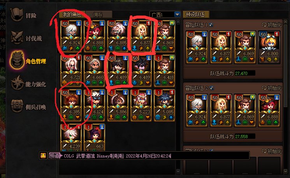Viewport: 290px width, 178px height.
Task: Open the 频道 channel selector in chat
Action: click(55, 156)
